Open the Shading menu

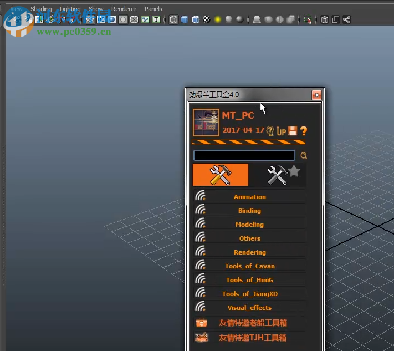[x=41, y=9]
